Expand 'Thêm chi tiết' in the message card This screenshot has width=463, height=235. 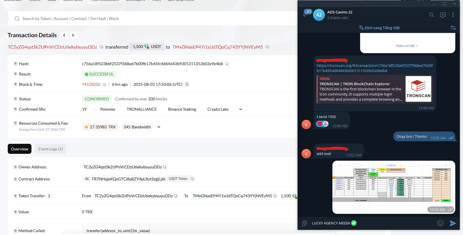point(407,46)
